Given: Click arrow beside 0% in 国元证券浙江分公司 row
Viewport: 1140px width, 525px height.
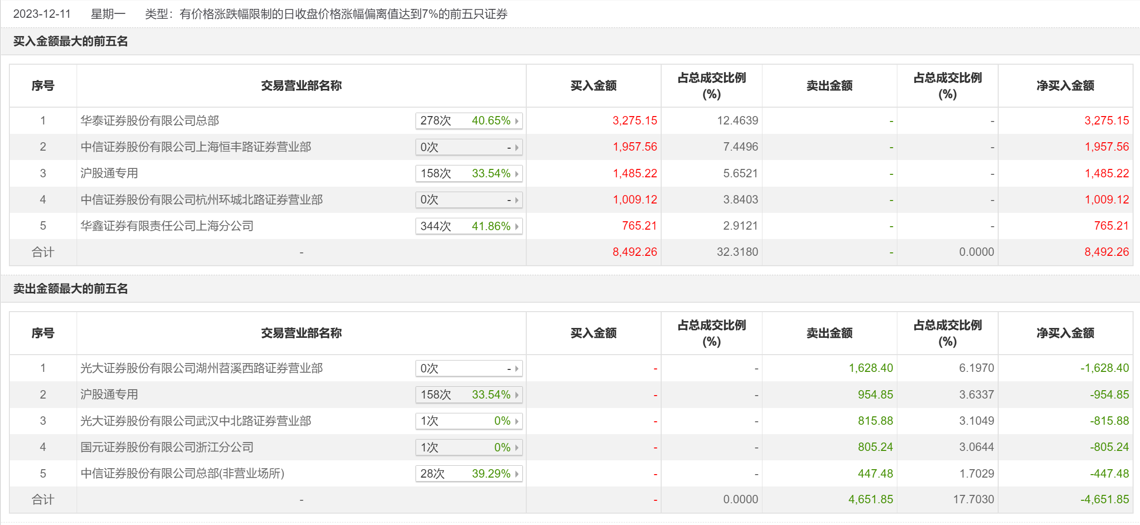Looking at the screenshot, I should coord(517,447).
